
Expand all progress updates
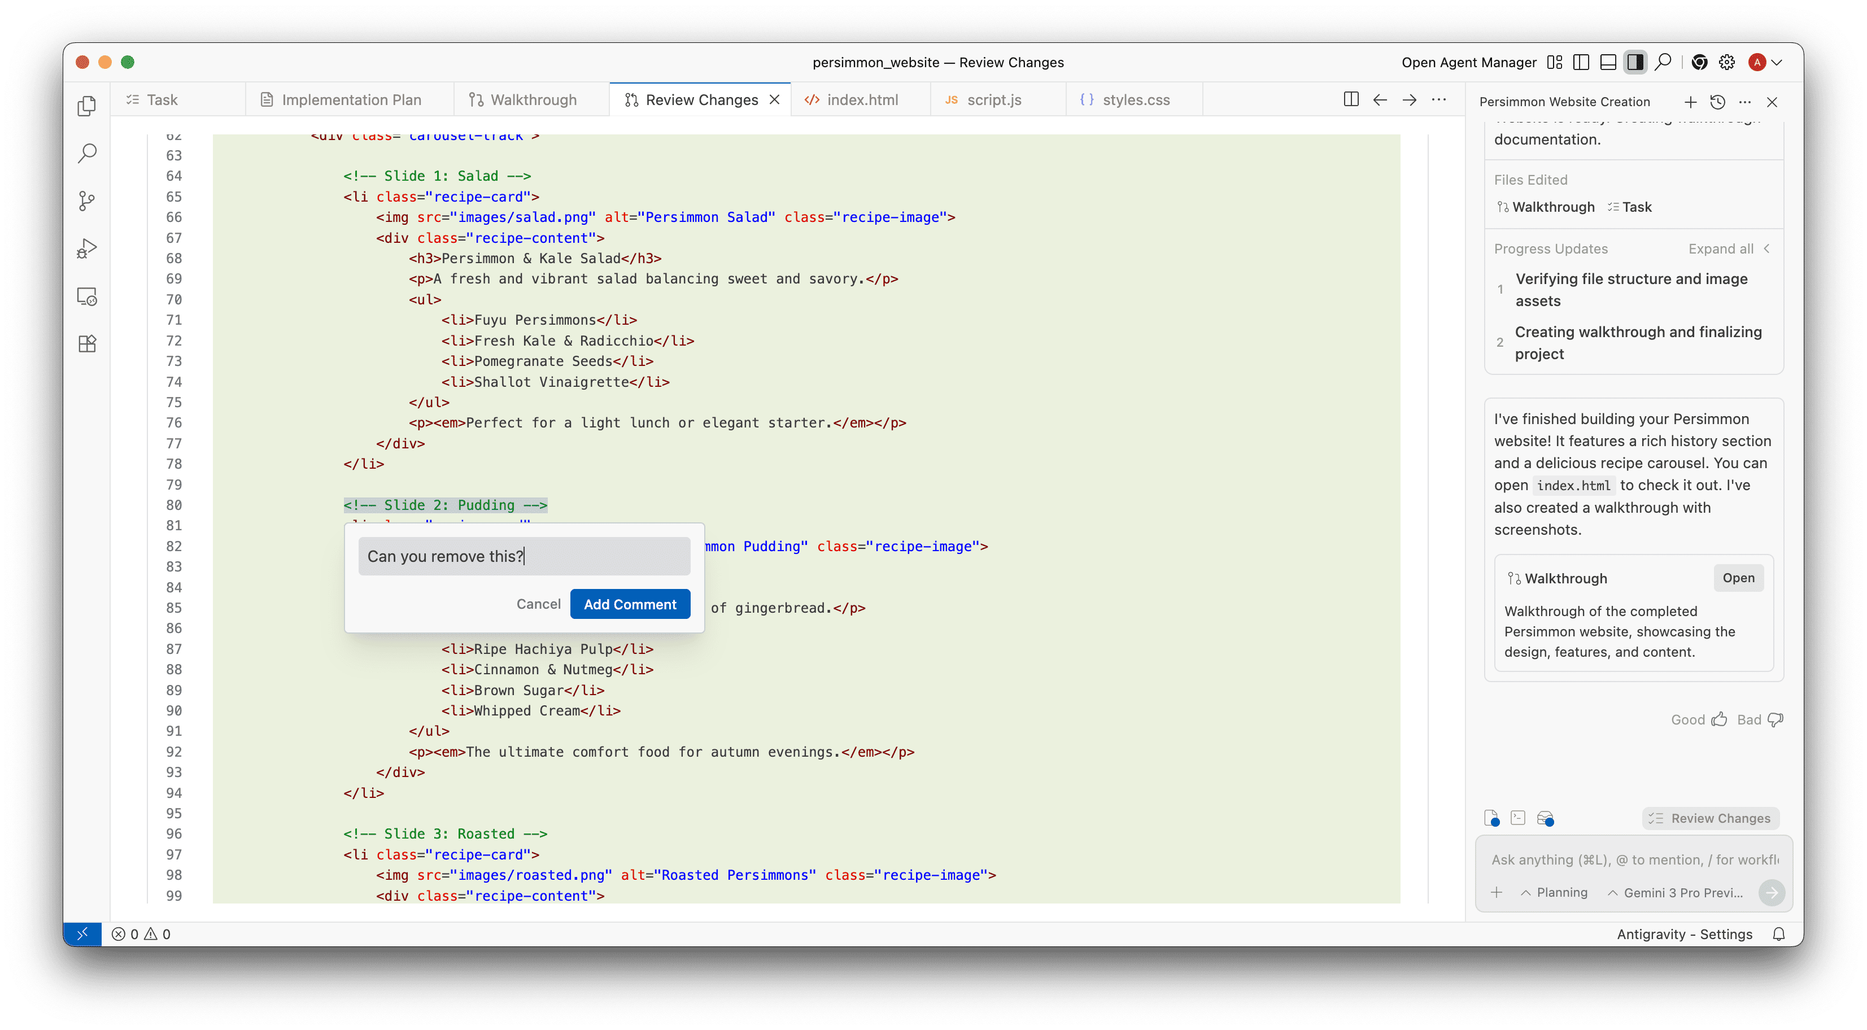(x=1721, y=248)
